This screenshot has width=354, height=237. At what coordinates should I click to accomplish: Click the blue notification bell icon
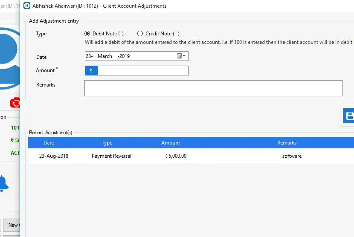pos(3,183)
